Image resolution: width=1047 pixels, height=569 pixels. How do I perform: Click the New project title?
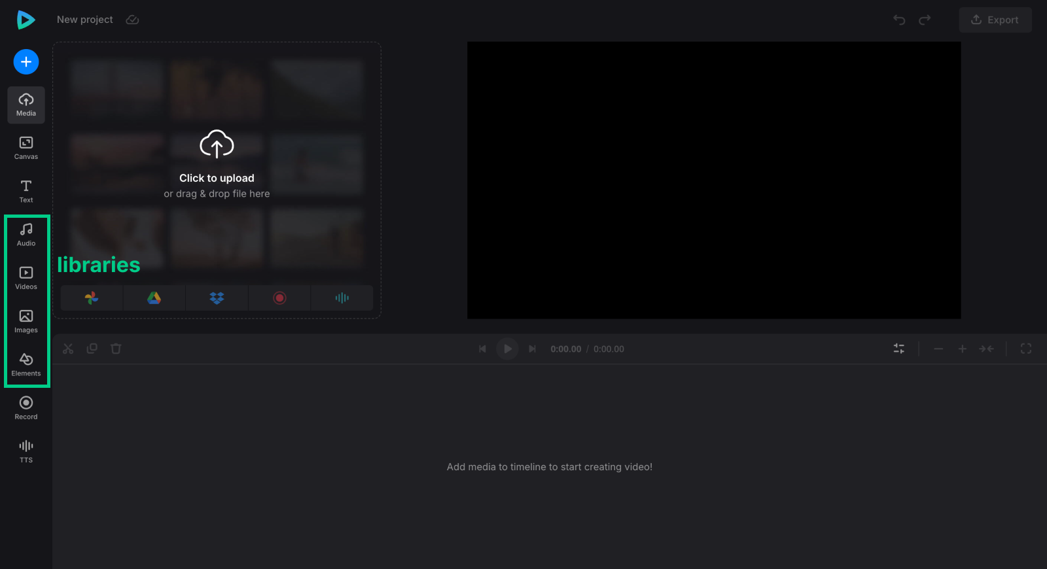click(85, 20)
